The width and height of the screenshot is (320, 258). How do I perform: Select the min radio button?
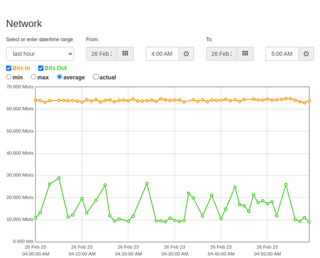[9, 77]
